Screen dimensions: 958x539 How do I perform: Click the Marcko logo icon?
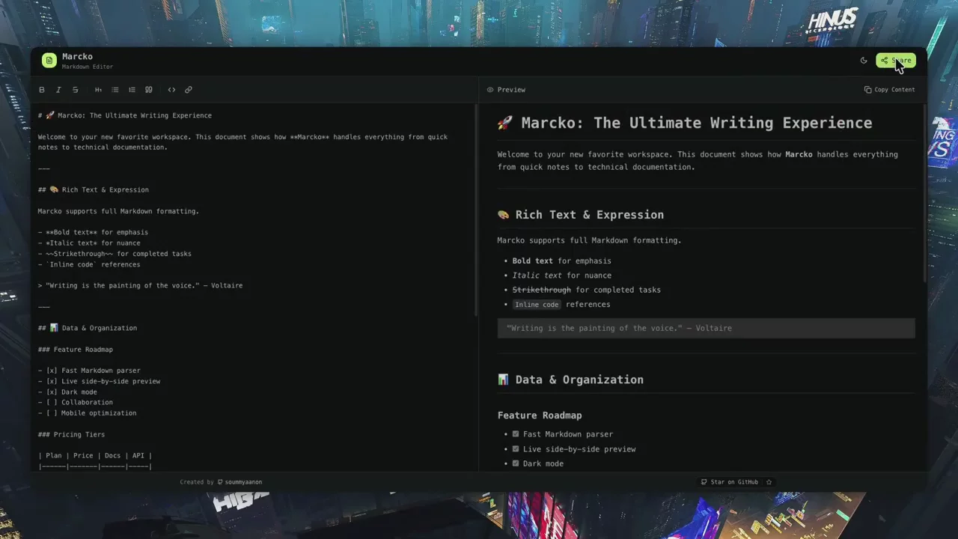[49, 61]
